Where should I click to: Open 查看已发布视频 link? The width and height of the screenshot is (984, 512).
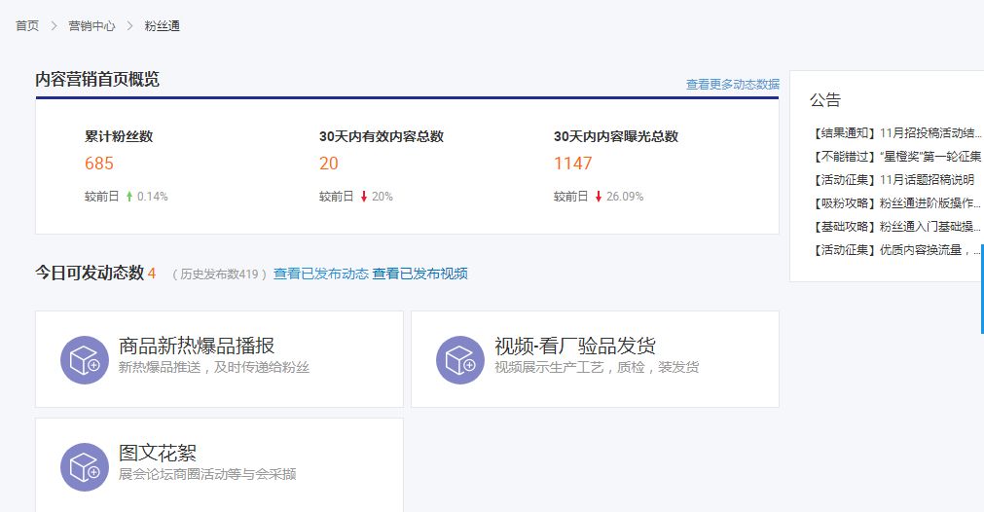point(419,274)
